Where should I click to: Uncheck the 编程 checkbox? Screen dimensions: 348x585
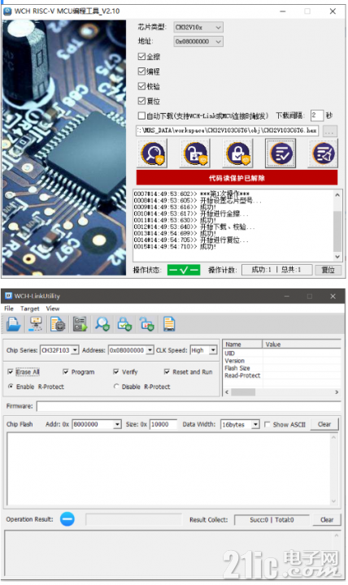[x=141, y=71]
